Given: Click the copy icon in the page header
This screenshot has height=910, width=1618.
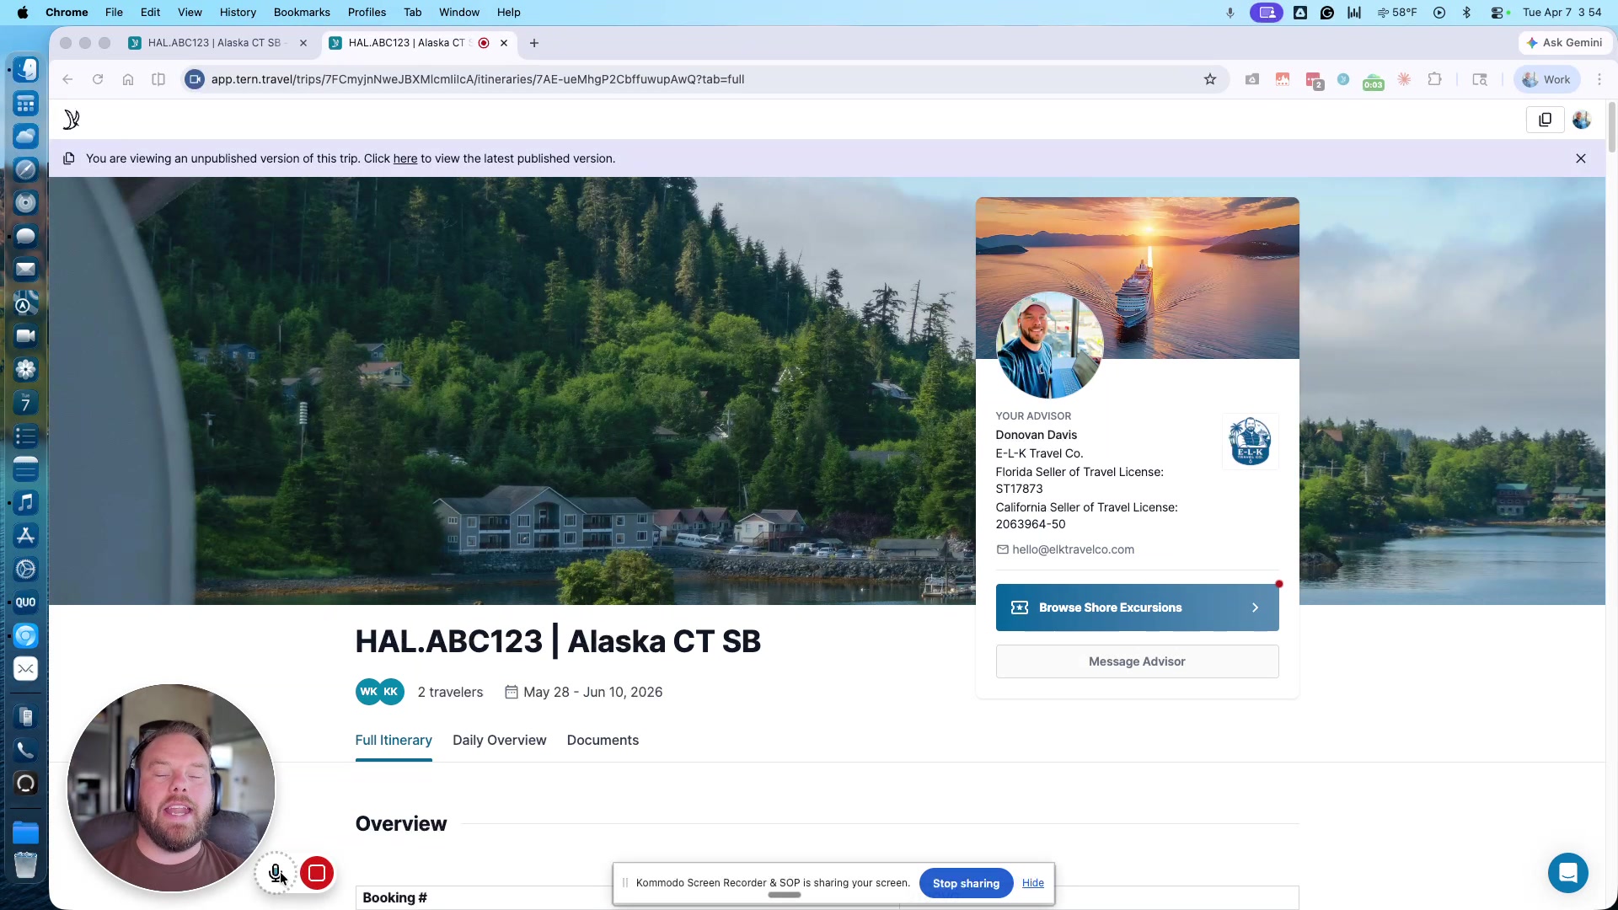Looking at the screenshot, I should [1545, 120].
